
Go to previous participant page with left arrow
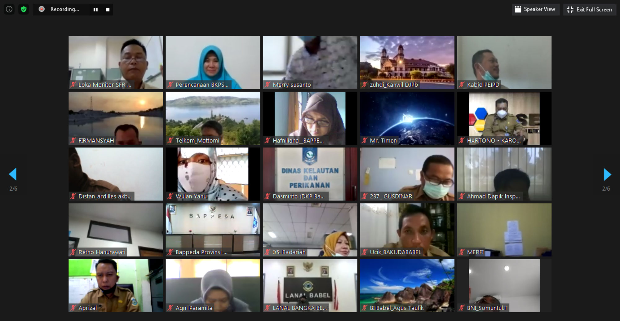coord(13,174)
